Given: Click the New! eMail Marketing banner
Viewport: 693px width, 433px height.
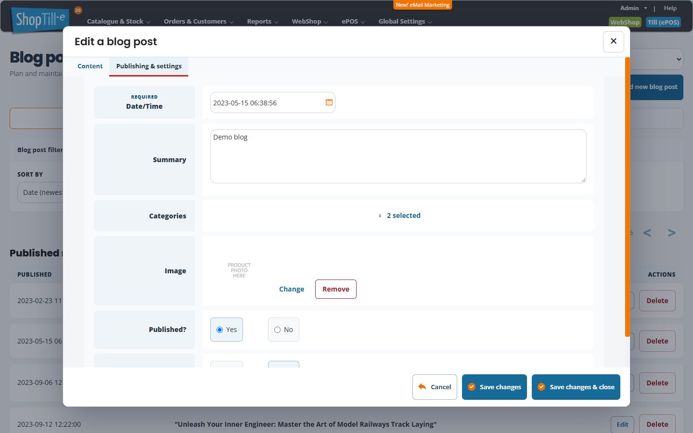Looking at the screenshot, I should (423, 5).
